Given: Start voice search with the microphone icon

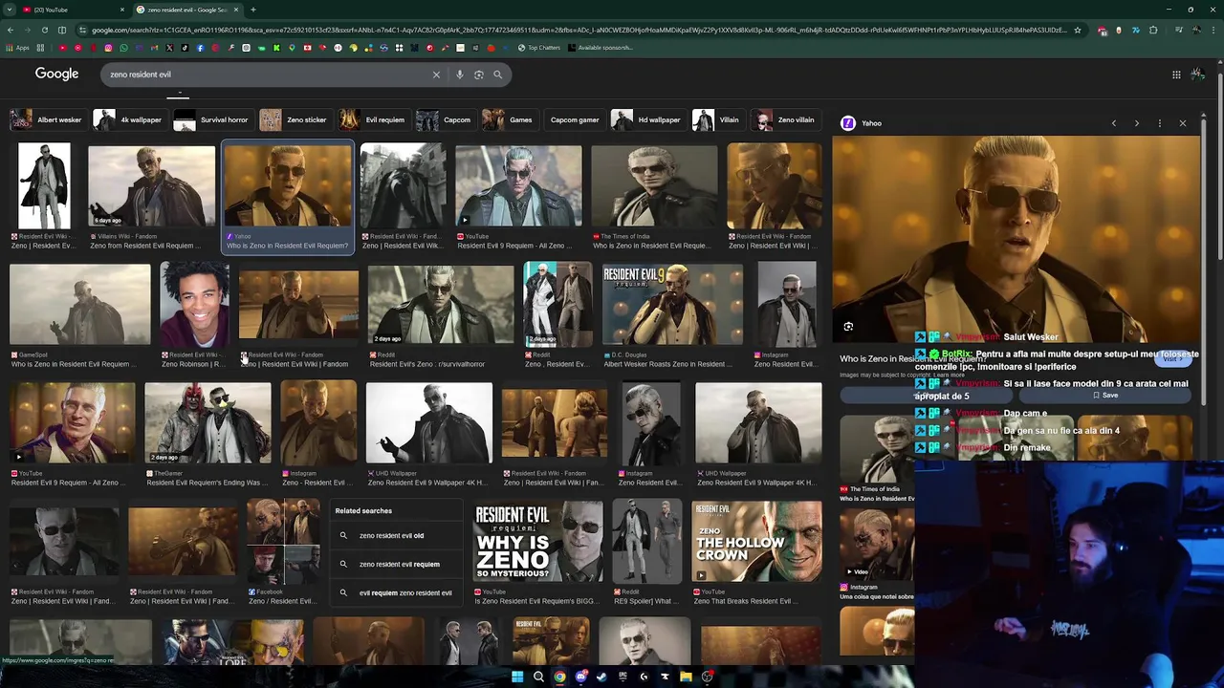Looking at the screenshot, I should pyautogui.click(x=460, y=75).
